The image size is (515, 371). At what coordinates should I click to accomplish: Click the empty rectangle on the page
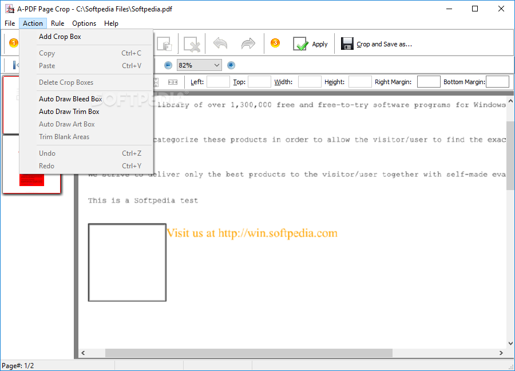tap(127, 263)
